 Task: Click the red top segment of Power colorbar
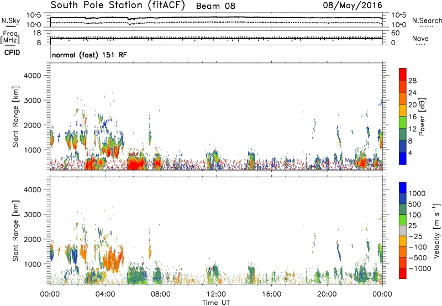click(x=403, y=74)
